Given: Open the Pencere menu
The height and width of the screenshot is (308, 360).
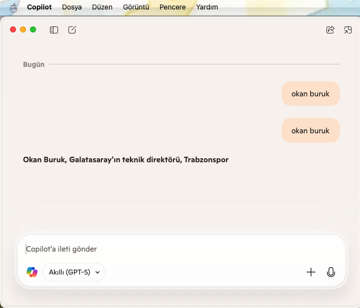Looking at the screenshot, I should pos(172,7).
